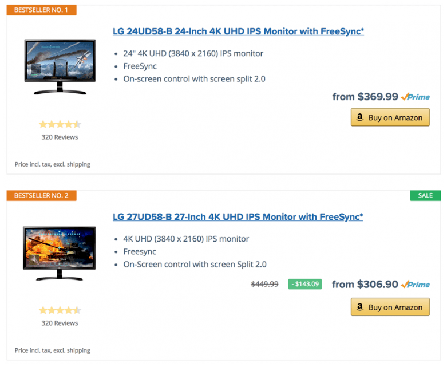
Task: Click the star rating under the 24-inch monitor
Action: (x=60, y=124)
